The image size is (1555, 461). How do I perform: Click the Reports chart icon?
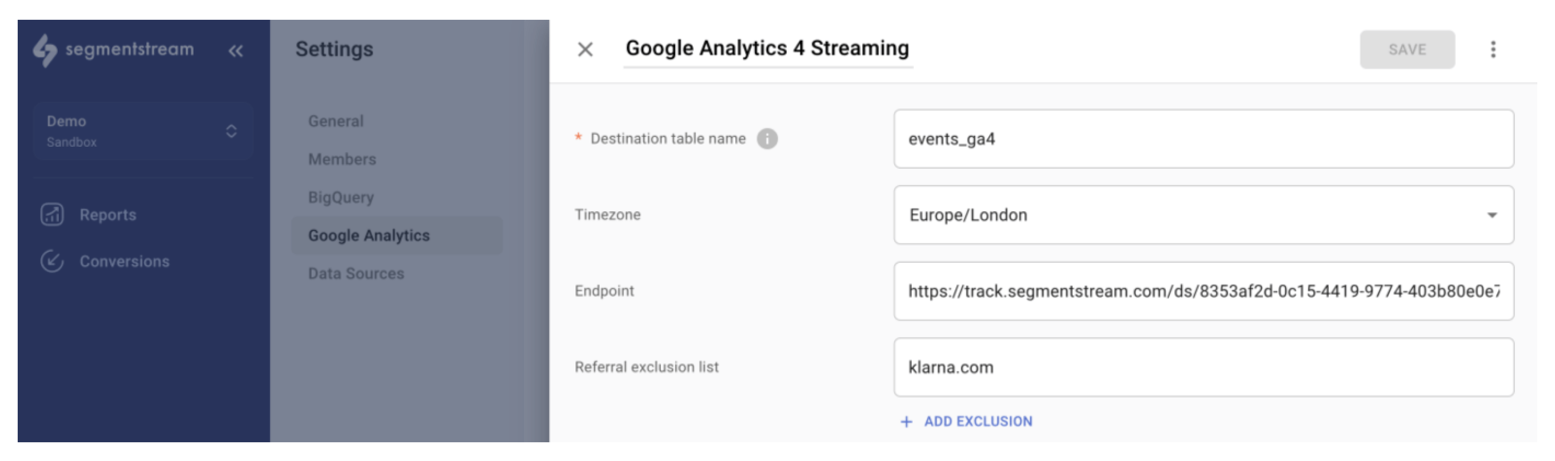(x=52, y=215)
